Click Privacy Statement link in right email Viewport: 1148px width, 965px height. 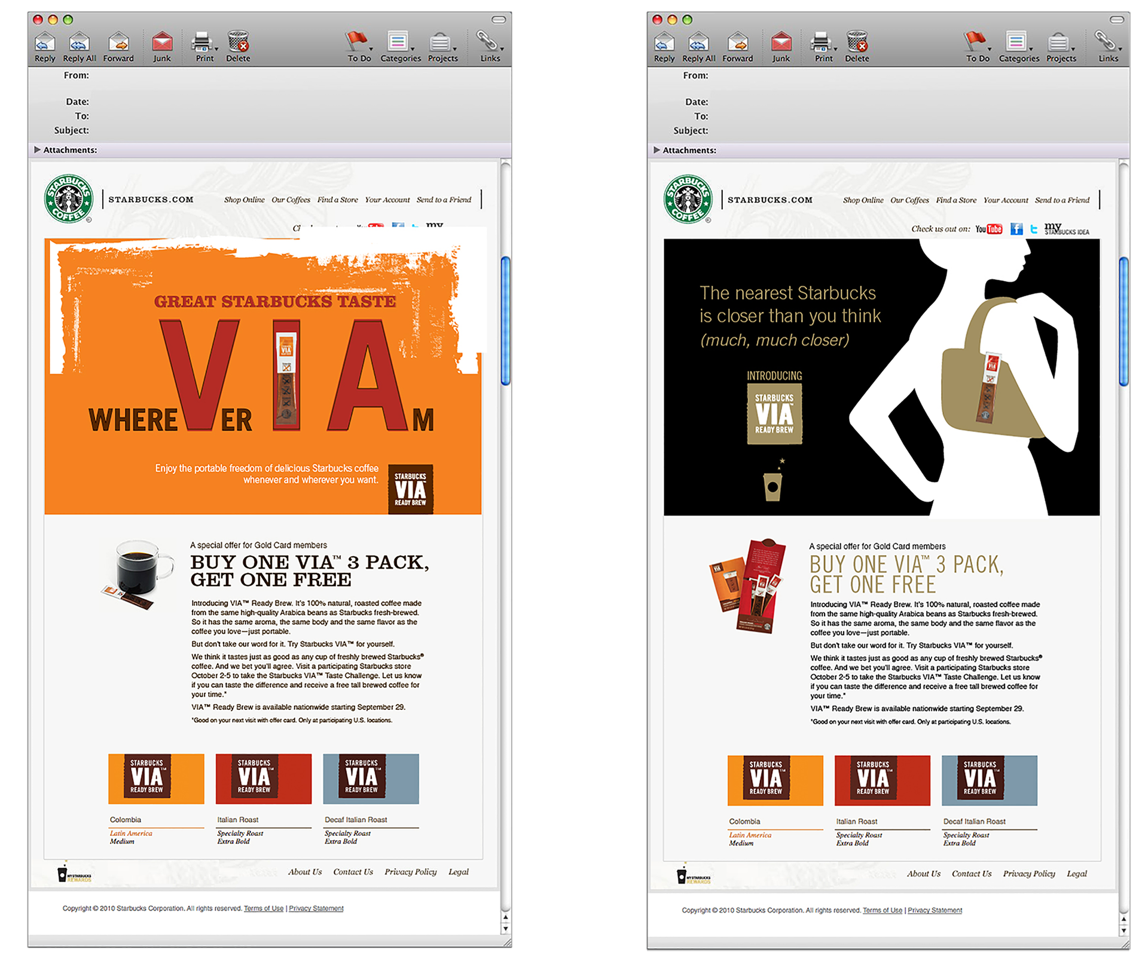click(x=935, y=910)
